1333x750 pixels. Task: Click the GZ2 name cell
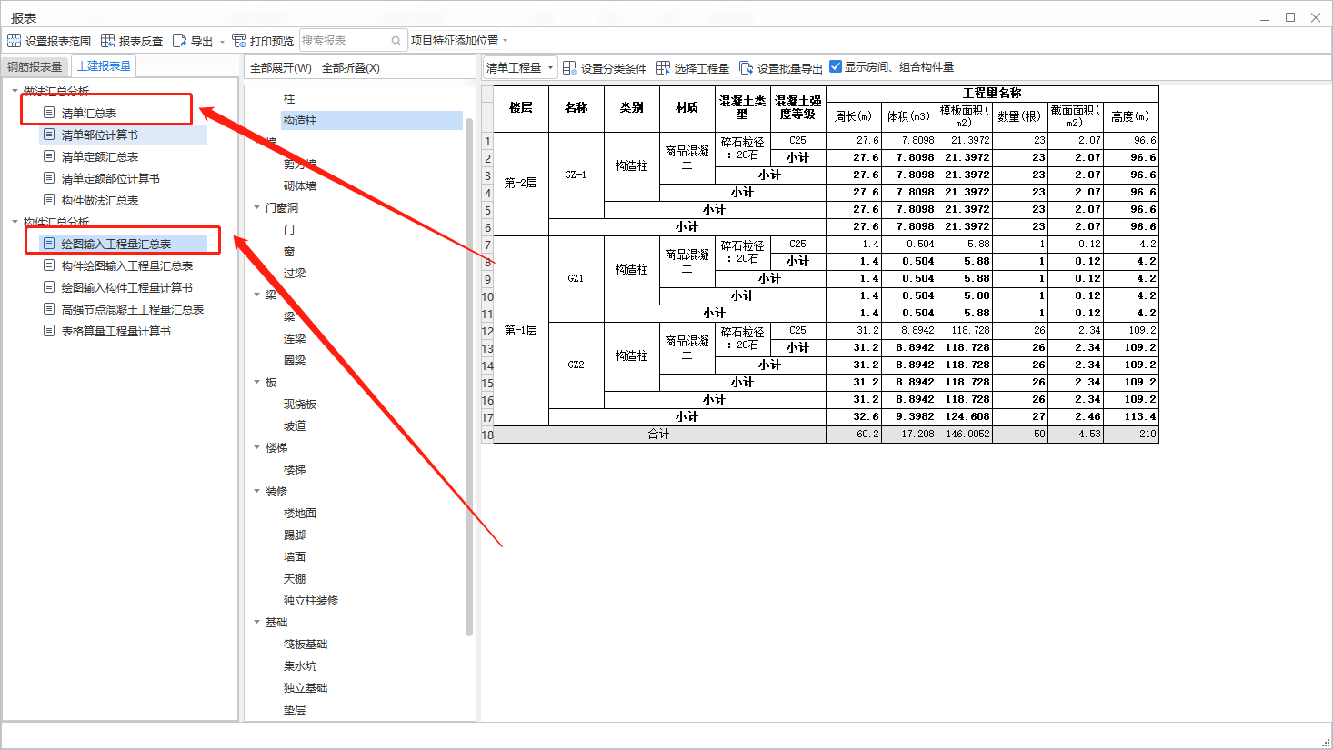tap(576, 365)
